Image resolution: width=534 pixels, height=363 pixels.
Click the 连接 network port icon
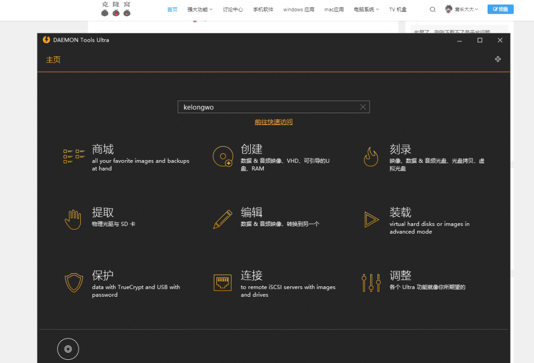(222, 283)
